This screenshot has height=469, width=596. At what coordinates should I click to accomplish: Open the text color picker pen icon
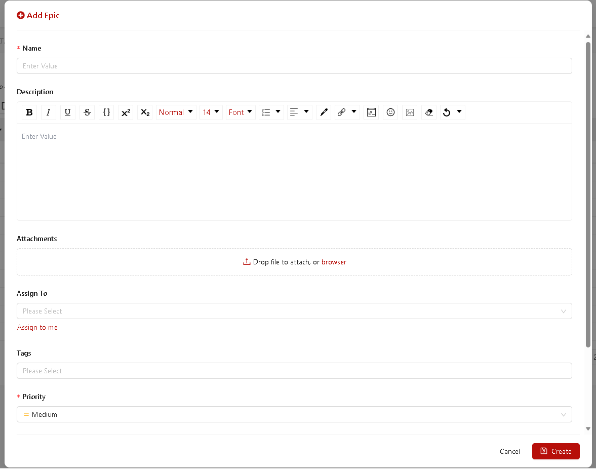(324, 112)
